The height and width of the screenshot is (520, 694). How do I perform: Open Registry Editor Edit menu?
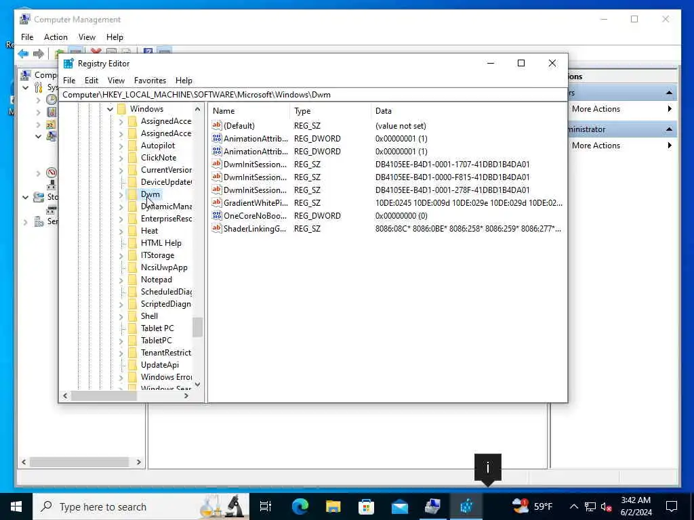tap(91, 81)
